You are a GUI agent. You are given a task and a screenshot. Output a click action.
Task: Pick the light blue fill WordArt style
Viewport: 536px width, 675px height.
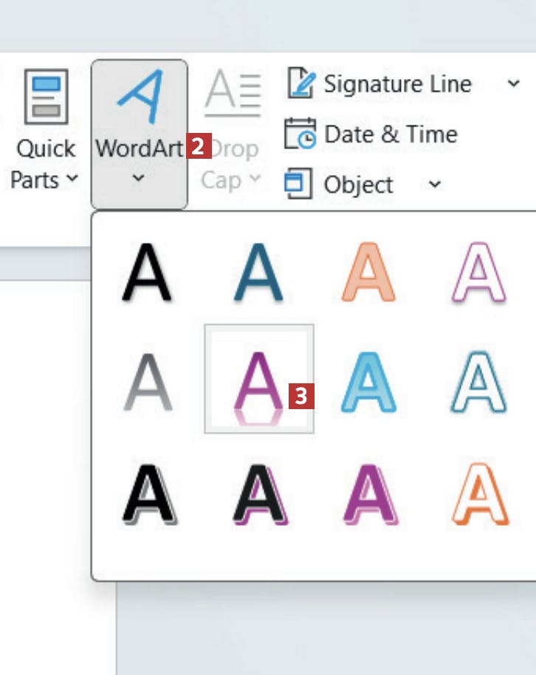pos(368,381)
